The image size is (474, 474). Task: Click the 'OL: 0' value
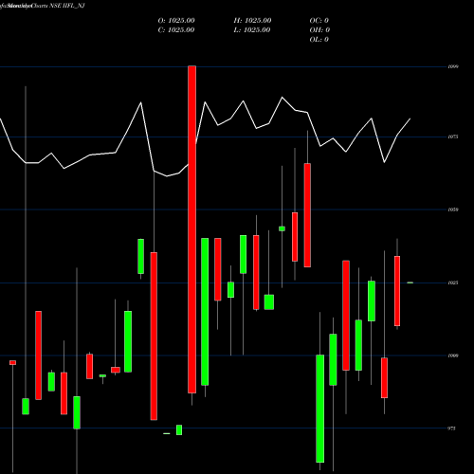(319, 40)
